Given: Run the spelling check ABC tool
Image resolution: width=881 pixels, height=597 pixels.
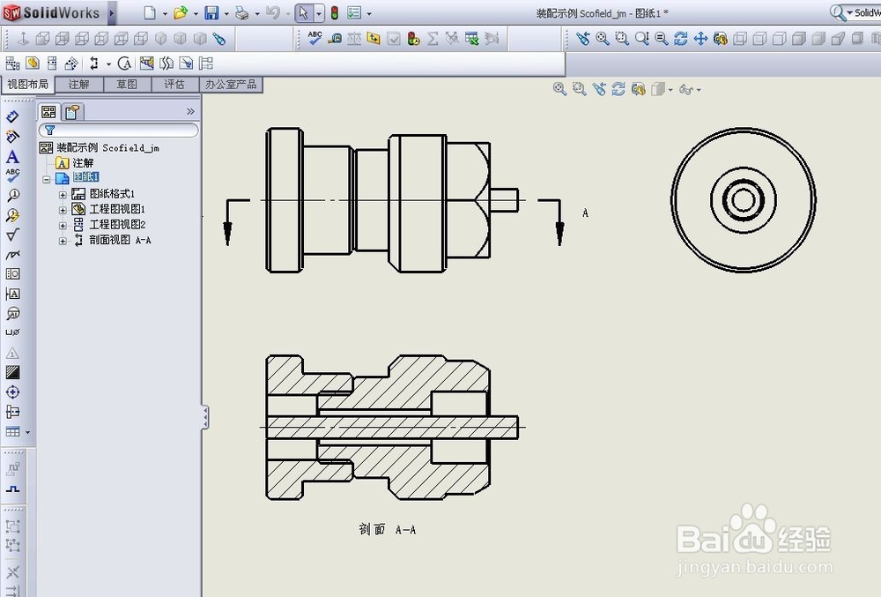Looking at the screenshot, I should coord(314,39).
